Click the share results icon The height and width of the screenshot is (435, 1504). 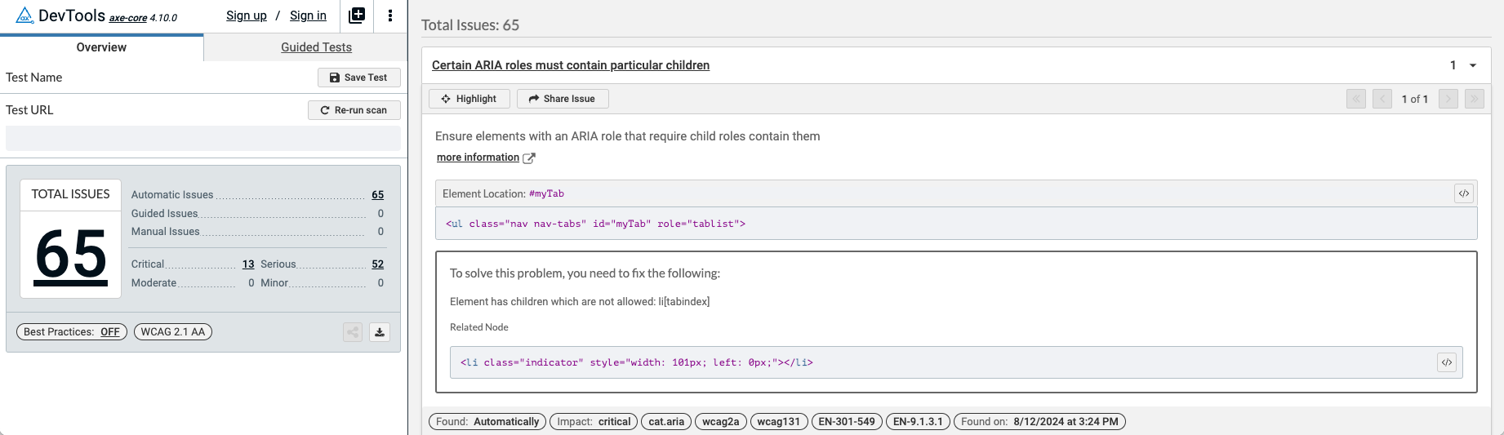pyautogui.click(x=353, y=332)
